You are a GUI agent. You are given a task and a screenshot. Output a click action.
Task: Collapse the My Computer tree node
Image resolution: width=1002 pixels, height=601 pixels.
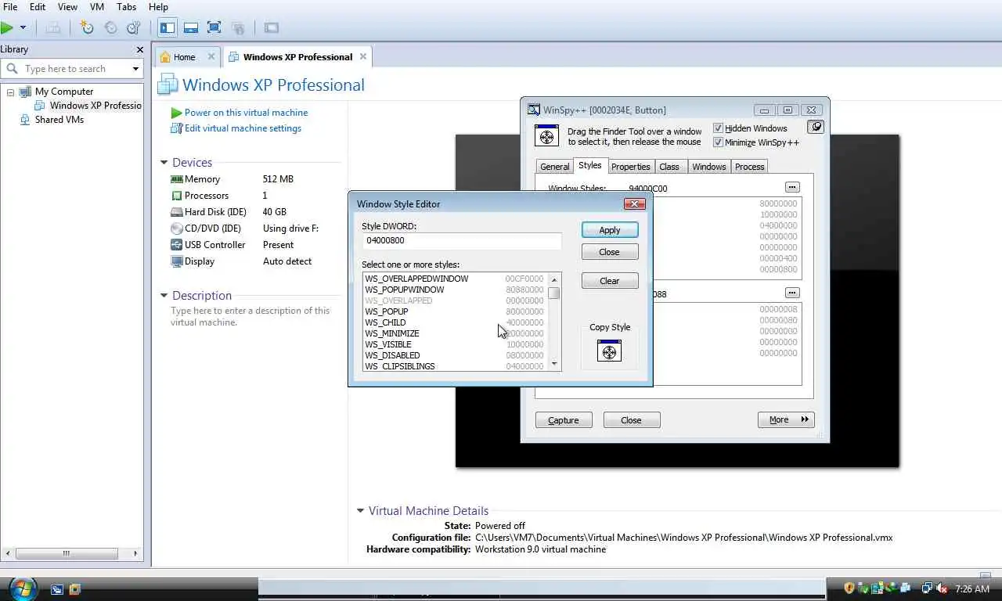tap(10, 92)
